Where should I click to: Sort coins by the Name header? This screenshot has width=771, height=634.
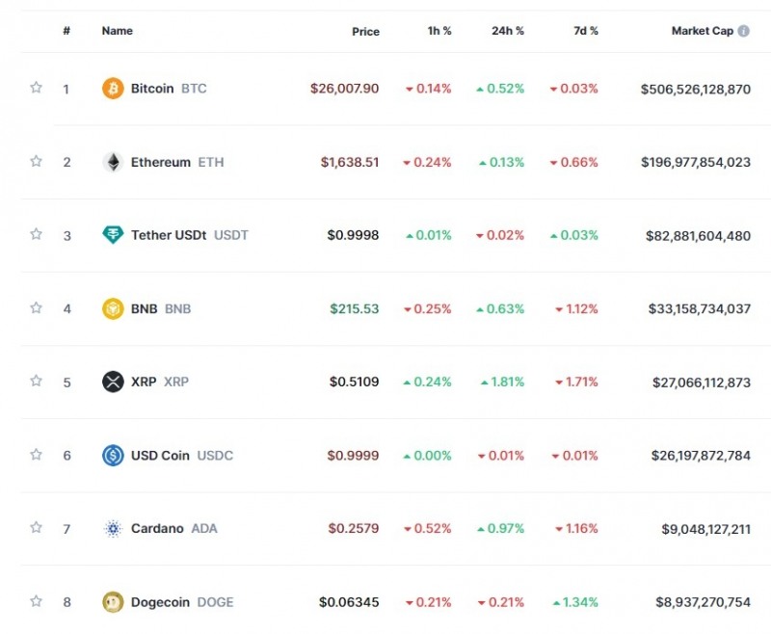pyautogui.click(x=117, y=31)
